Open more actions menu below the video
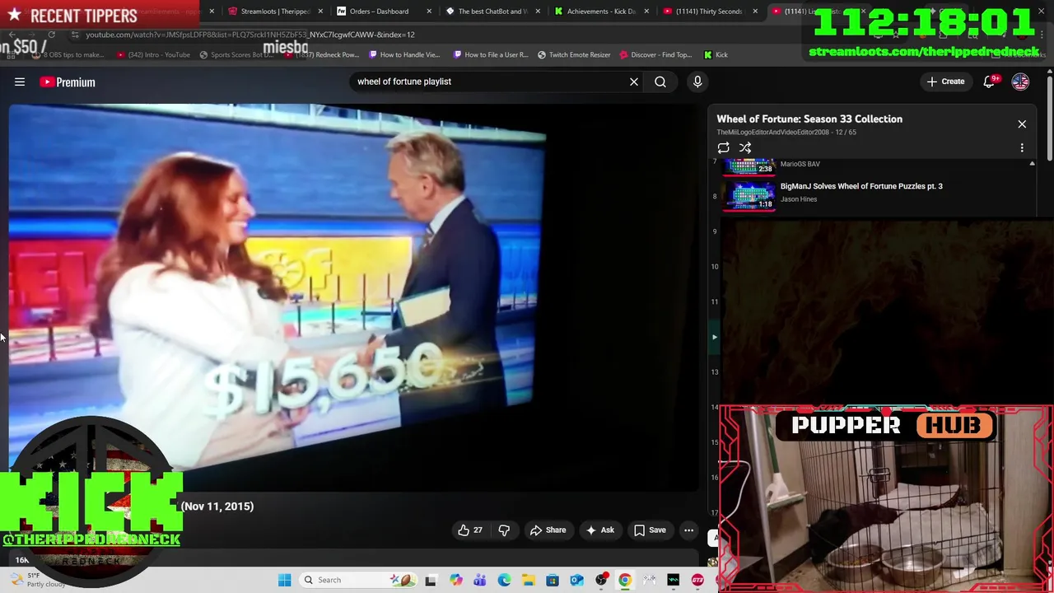The image size is (1054, 593). (689, 530)
